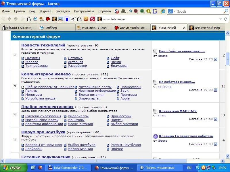Open user profile varizona
This screenshot has width=230, height=172.
pos(164,87)
